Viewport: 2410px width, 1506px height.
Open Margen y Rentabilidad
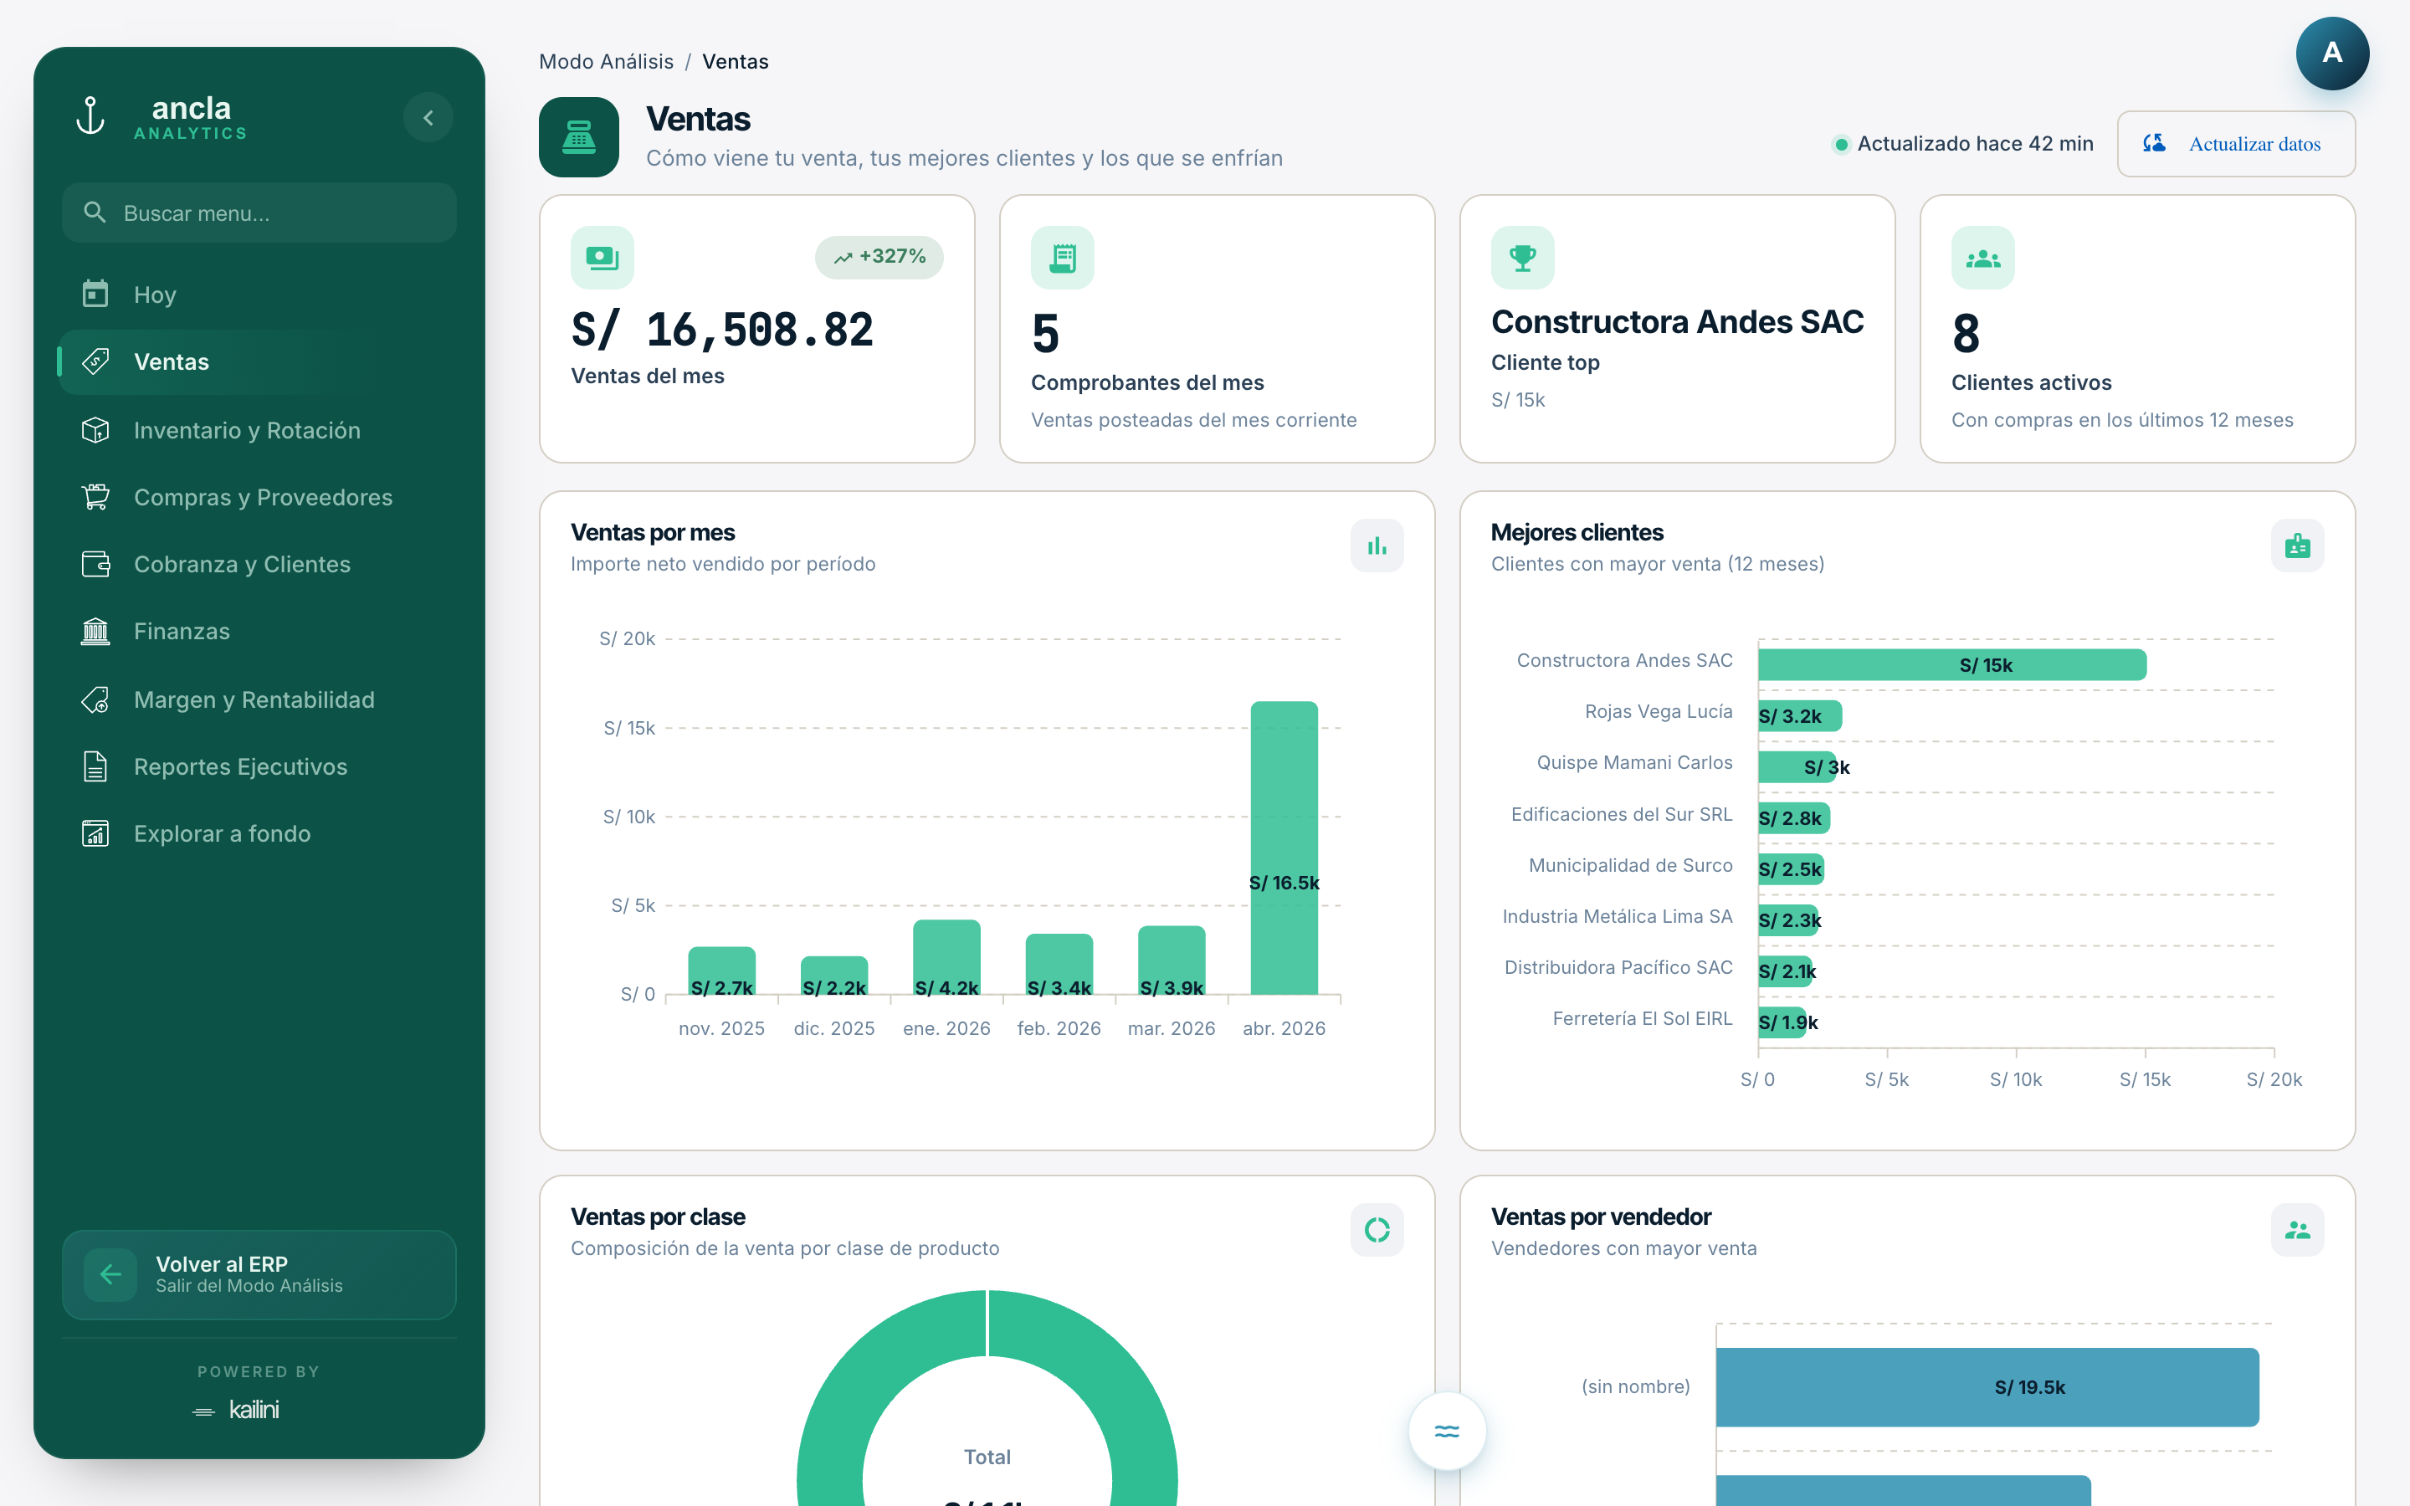(259, 699)
